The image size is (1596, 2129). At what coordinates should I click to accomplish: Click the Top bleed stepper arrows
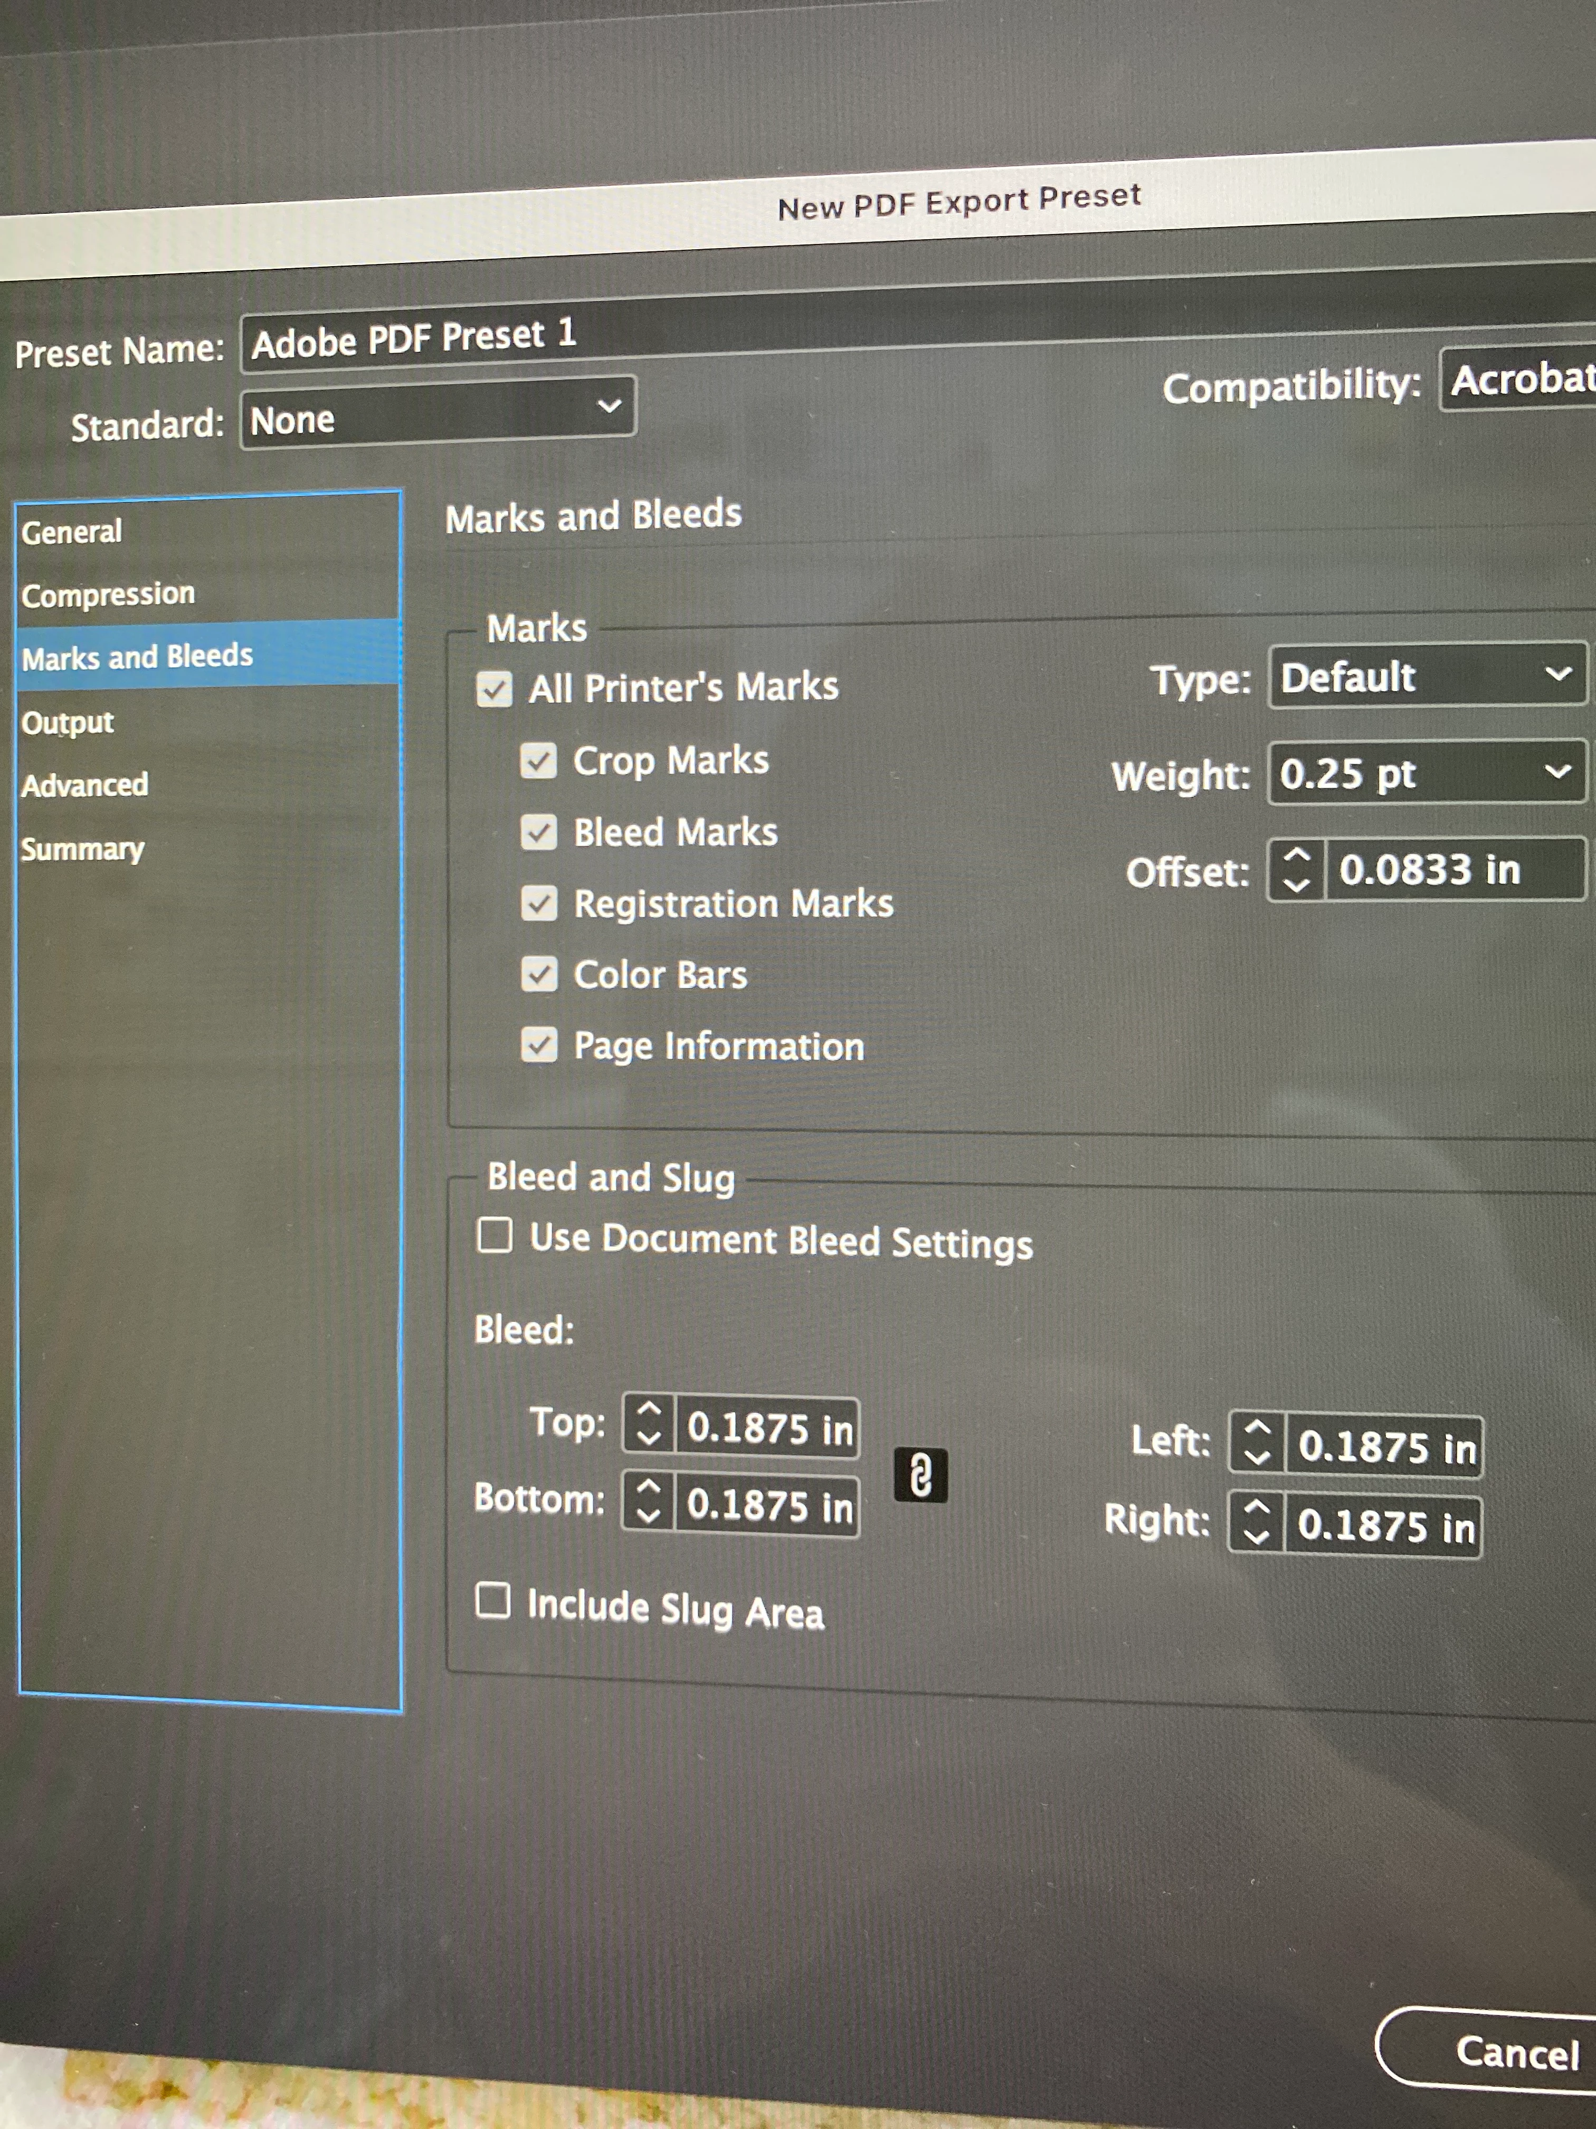649,1424
